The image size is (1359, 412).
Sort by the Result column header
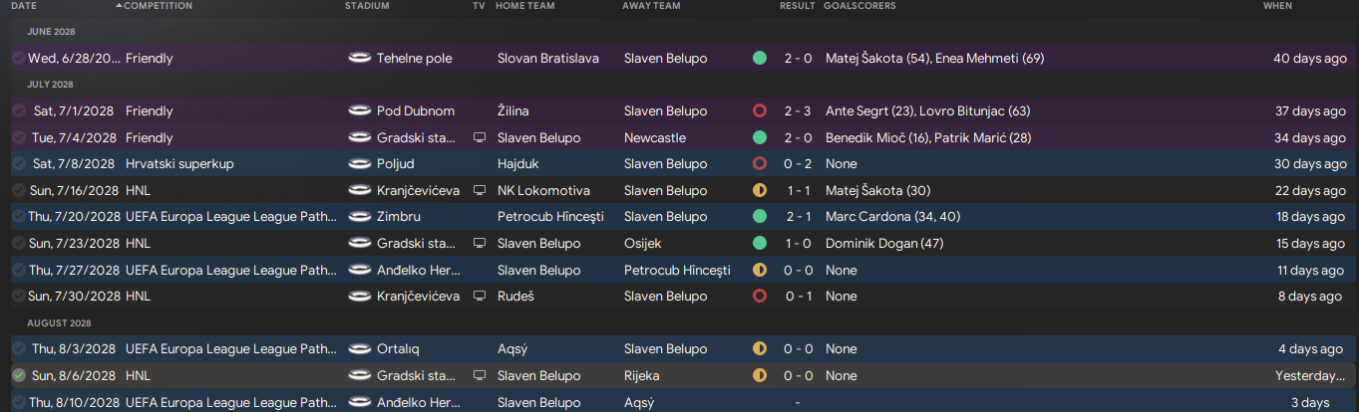point(797,6)
